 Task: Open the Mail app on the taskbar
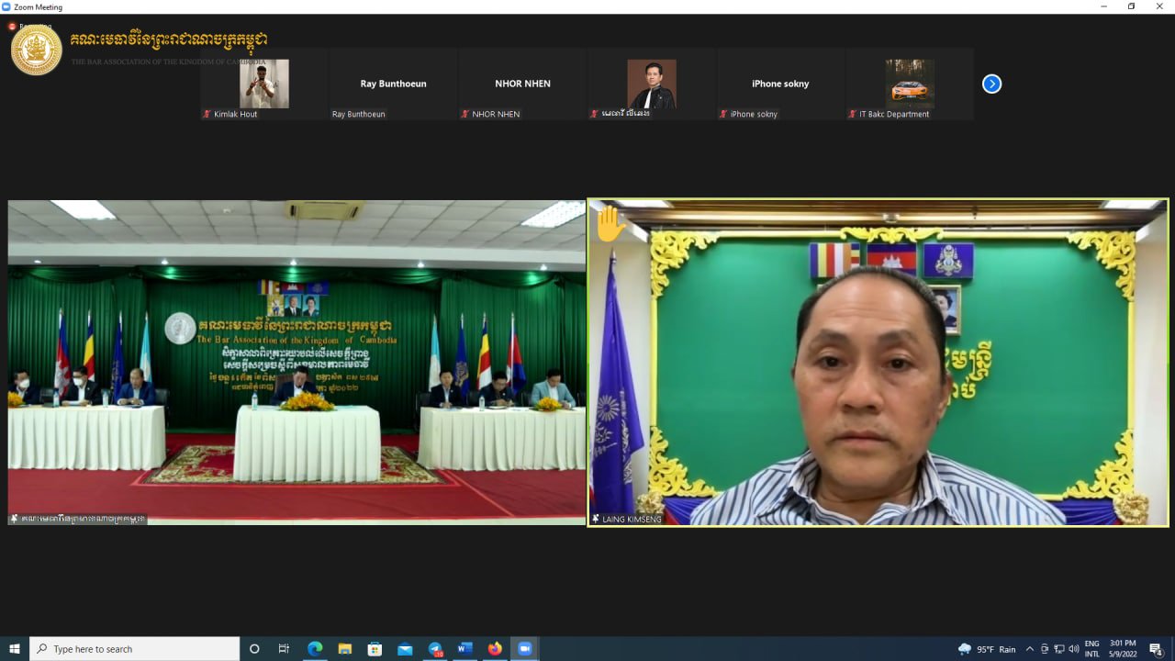click(405, 649)
